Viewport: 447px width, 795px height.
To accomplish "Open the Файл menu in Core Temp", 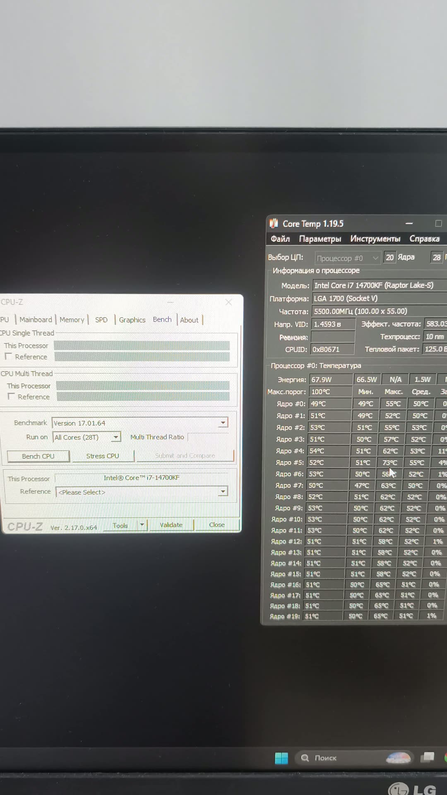I will tap(280, 239).
